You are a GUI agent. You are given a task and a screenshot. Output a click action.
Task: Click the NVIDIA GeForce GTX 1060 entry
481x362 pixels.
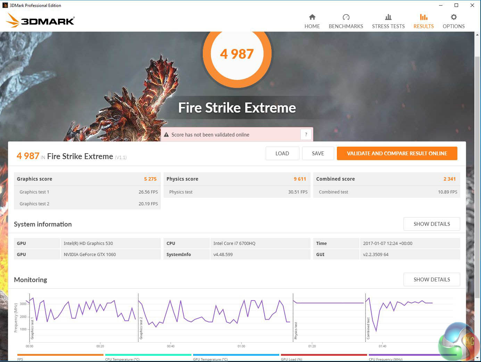tap(90, 254)
